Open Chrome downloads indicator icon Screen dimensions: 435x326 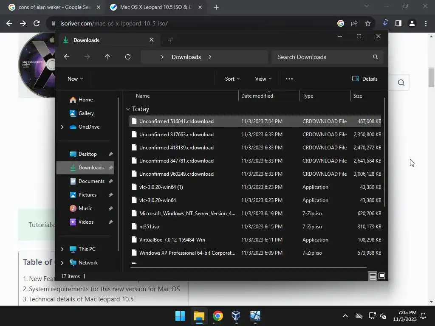click(385, 23)
